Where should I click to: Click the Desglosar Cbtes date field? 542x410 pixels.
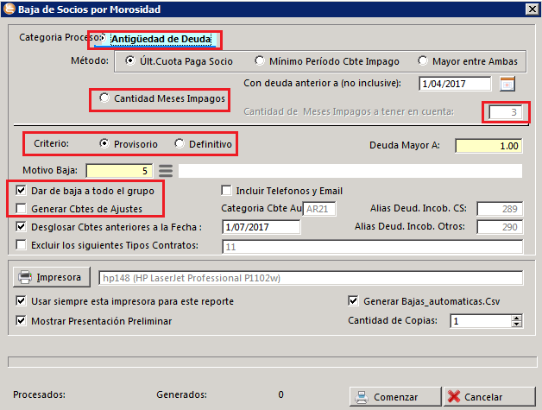point(261,227)
